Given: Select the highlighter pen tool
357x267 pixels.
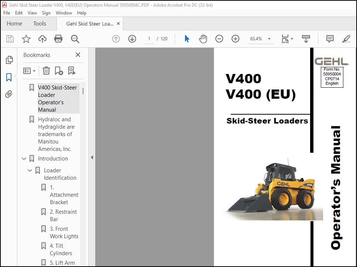Looking at the screenshot, I should [x=346, y=39].
